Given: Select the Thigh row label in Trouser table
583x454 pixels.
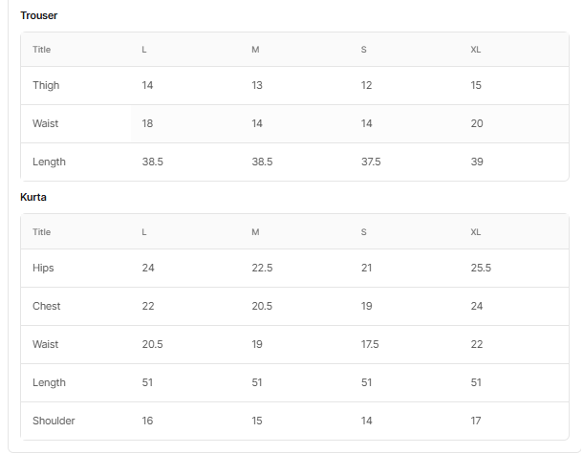Looking at the screenshot, I should [46, 85].
